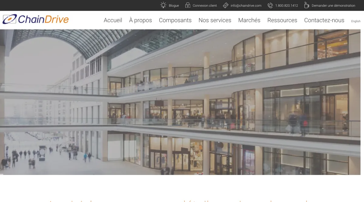This screenshot has width=364, height=202.
Task: Click the lightbulb icon beside Blogue
Action: pos(163,5)
